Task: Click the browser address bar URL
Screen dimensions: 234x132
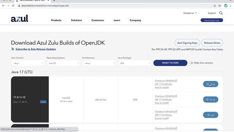Action: point(45,6)
